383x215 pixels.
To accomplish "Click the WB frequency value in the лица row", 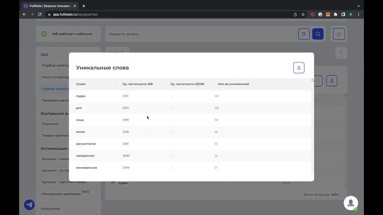I will 126,120.
